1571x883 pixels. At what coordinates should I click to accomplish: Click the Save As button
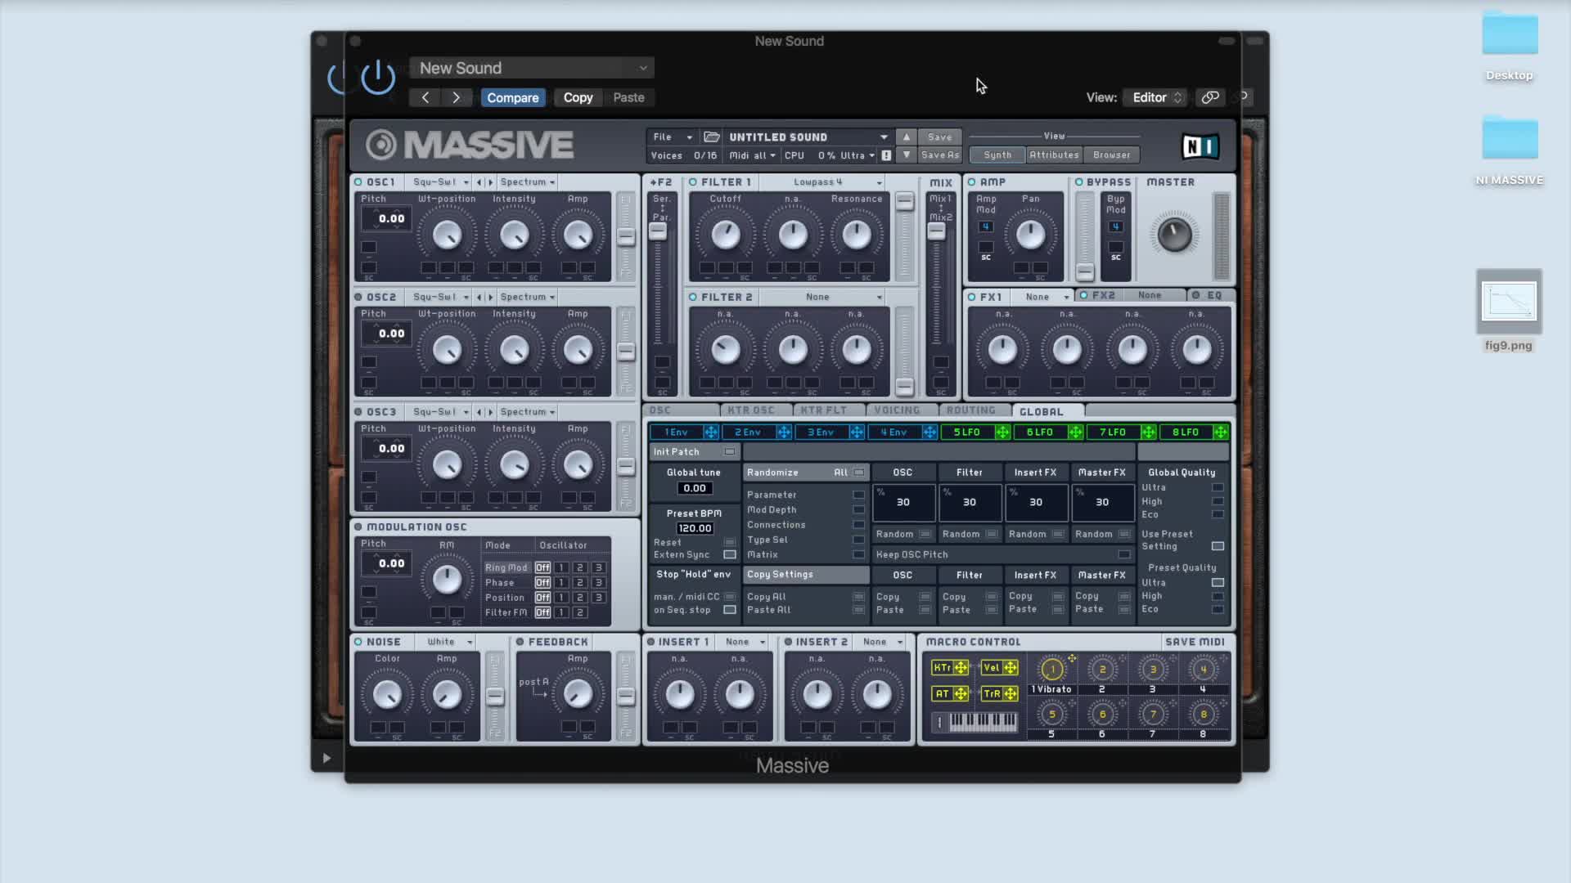point(939,155)
